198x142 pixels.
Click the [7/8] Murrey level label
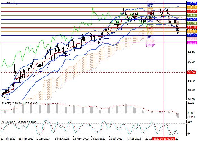(150, 9)
